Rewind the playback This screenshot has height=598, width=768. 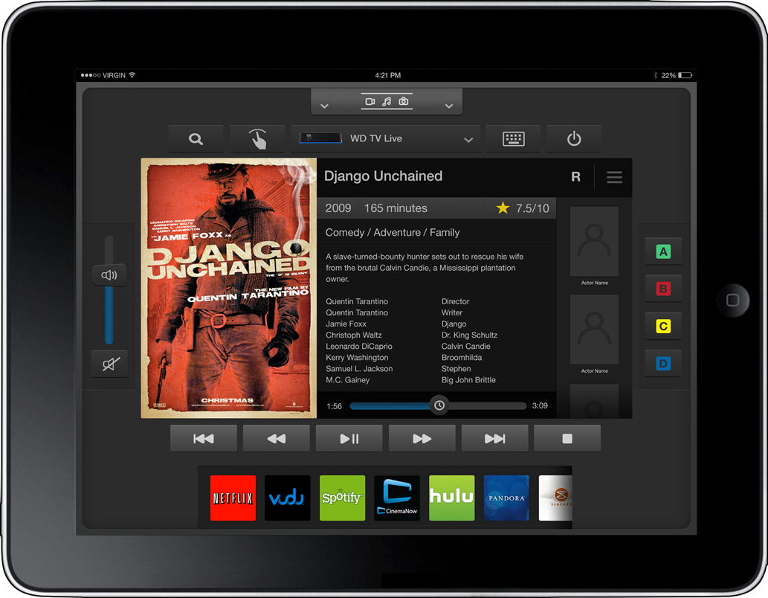[x=277, y=438]
